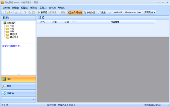Image resolution: width=170 pixels, height=107 pixels.
Task: Click the 编辑 edit toolbar button
Action: click(x=52, y=13)
